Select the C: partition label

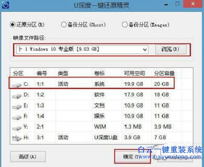[x=26, y=84]
